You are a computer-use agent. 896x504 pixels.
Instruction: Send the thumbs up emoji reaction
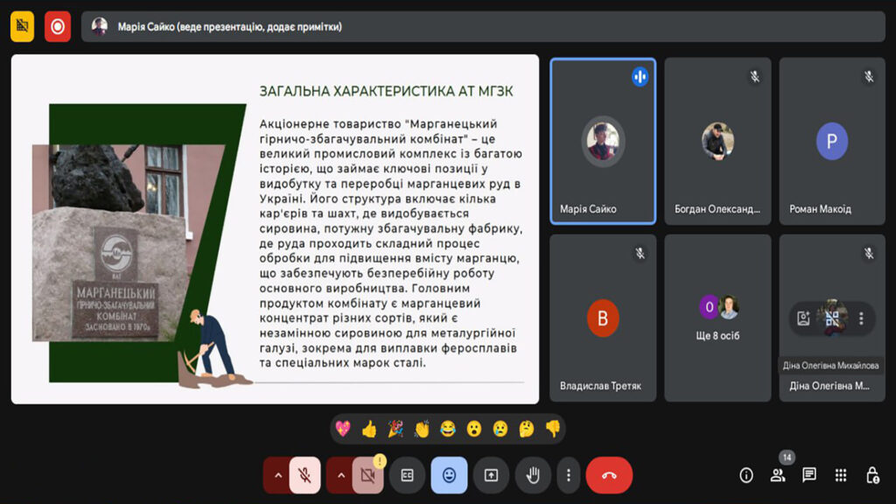(369, 429)
